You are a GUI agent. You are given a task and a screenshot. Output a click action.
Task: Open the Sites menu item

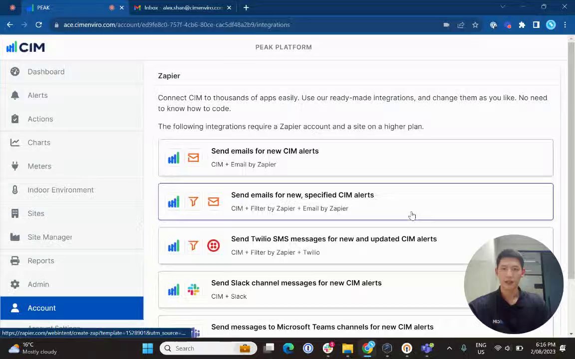point(72,213)
